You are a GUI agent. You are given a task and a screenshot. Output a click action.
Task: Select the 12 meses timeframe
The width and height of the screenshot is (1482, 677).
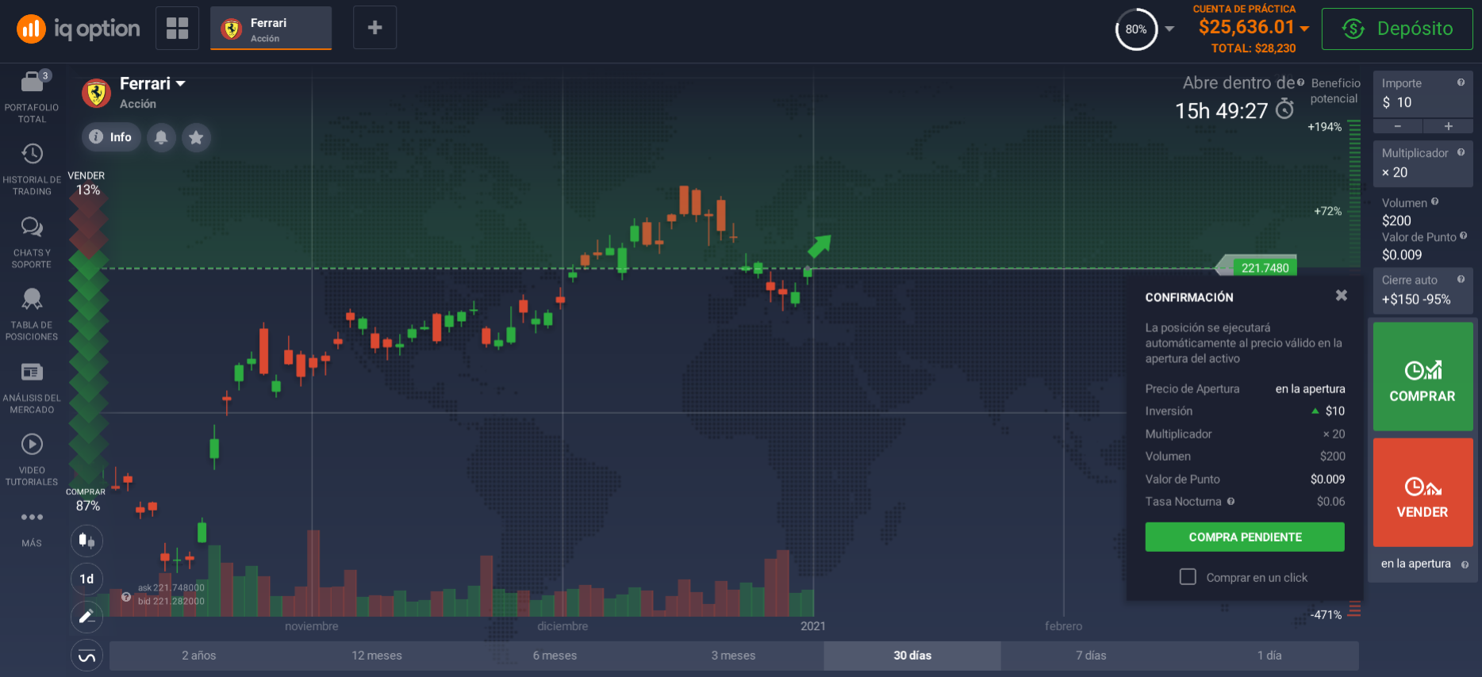tap(377, 656)
